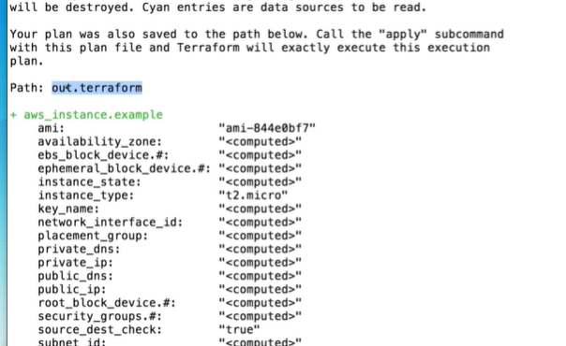The image size is (566, 346).
Task: Click the "availability_zone:" attribute name
Action: [100, 142]
